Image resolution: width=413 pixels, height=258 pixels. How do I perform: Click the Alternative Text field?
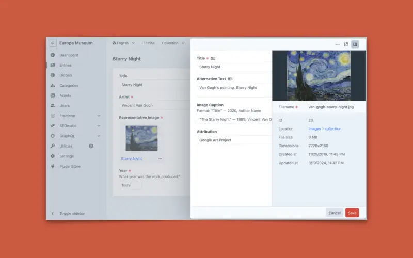[x=234, y=90]
